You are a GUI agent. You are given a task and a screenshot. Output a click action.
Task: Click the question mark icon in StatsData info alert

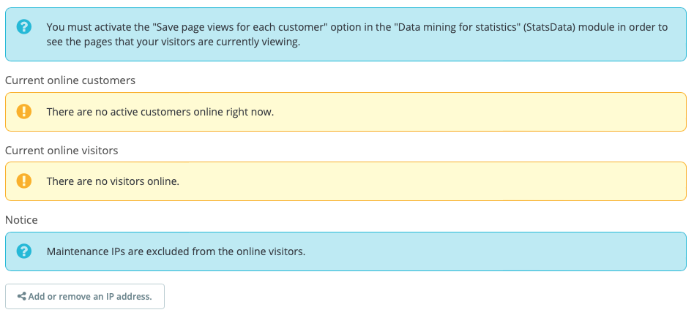[24, 27]
